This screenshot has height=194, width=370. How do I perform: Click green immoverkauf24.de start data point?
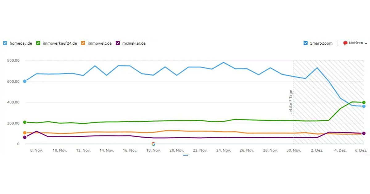tap(25, 122)
